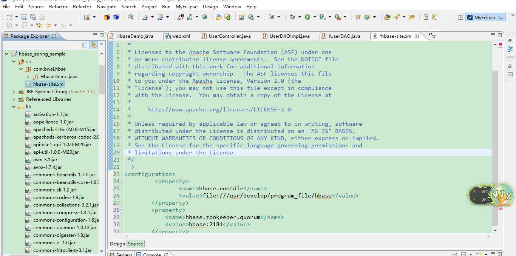Open the Navigate menu

107,6
